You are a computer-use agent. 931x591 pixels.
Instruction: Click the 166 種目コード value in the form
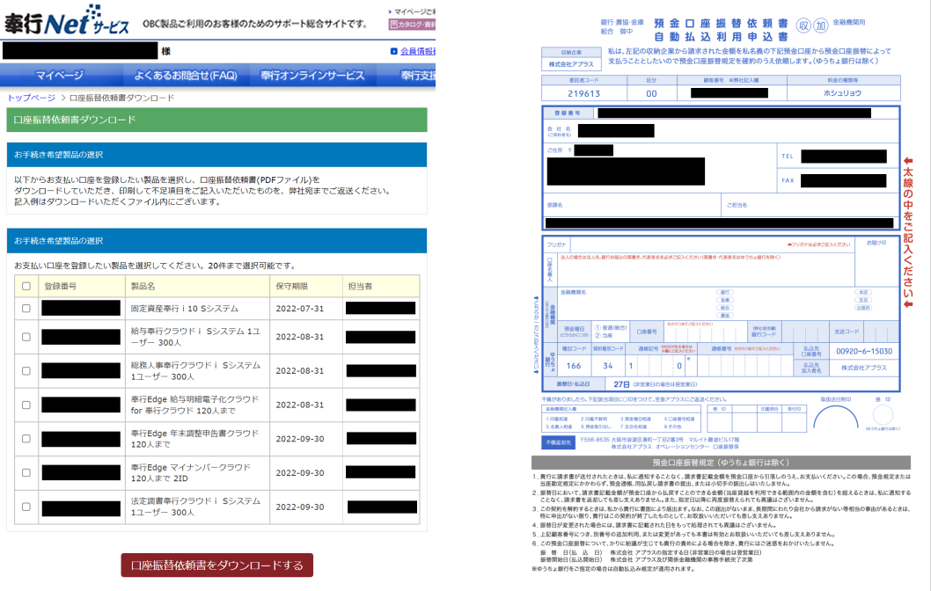(x=574, y=366)
